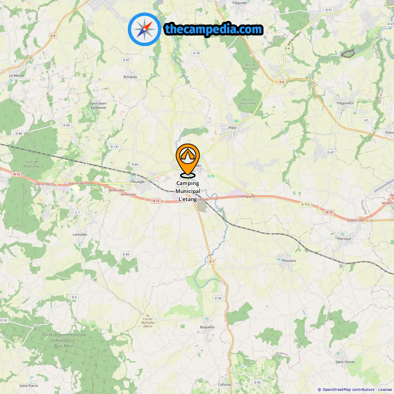This screenshot has height=394, width=394.
Task: Select the Plélo town label
Action: coord(232,128)
